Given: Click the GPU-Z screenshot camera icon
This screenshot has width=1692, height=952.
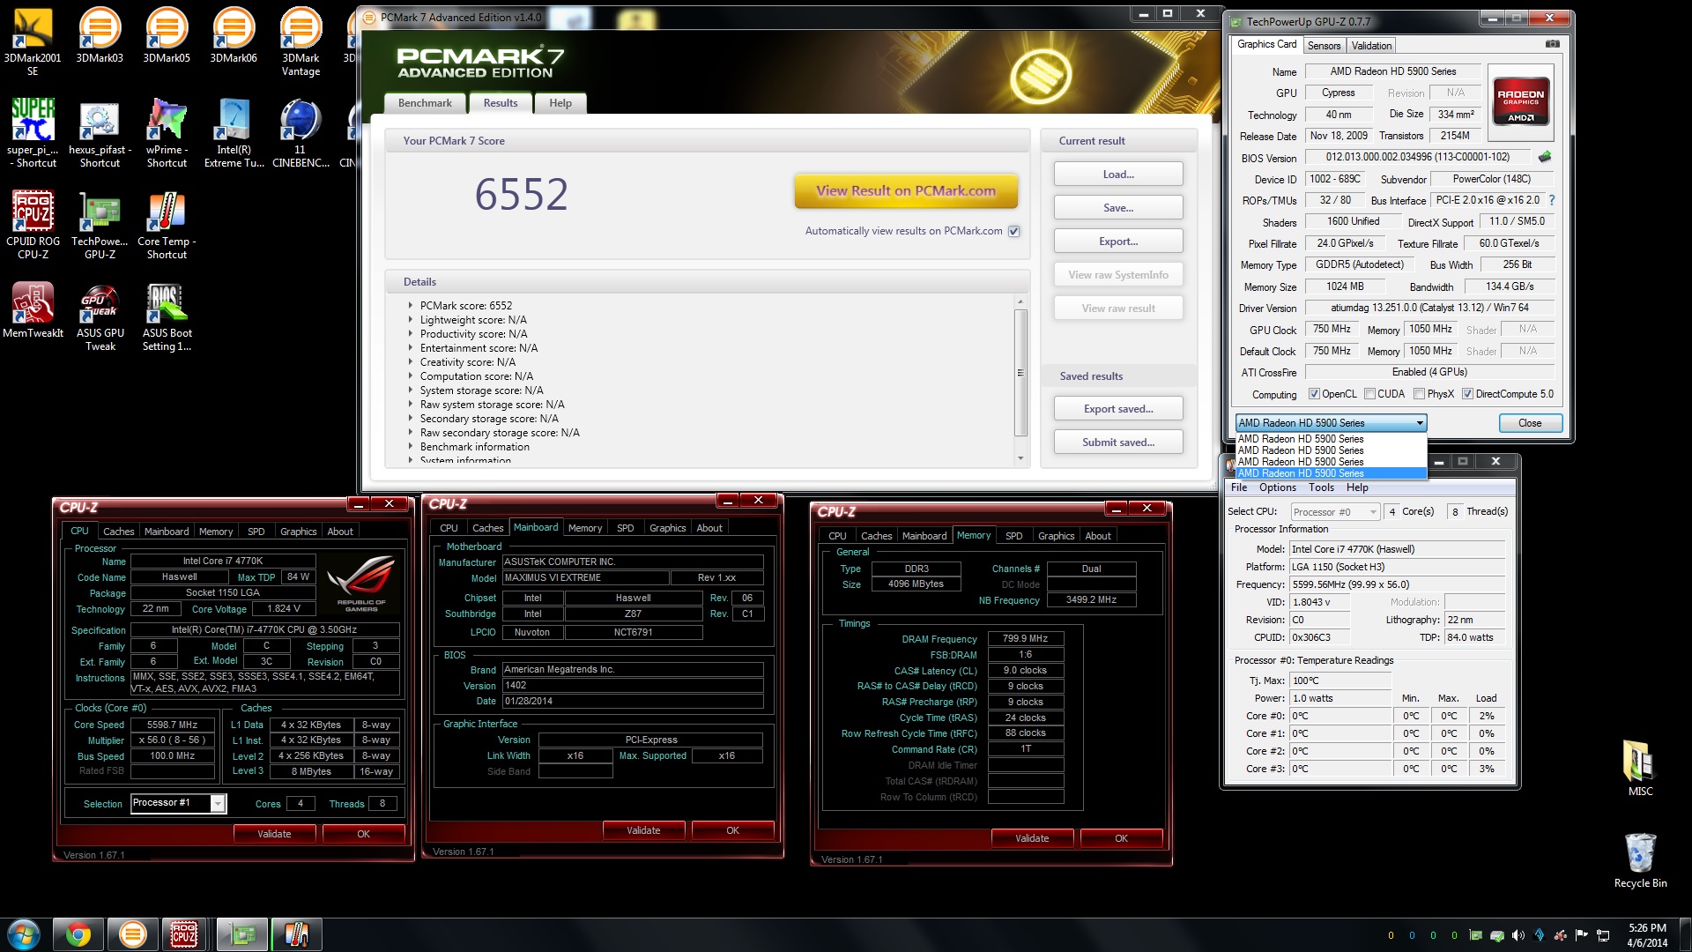Looking at the screenshot, I should [x=1552, y=44].
